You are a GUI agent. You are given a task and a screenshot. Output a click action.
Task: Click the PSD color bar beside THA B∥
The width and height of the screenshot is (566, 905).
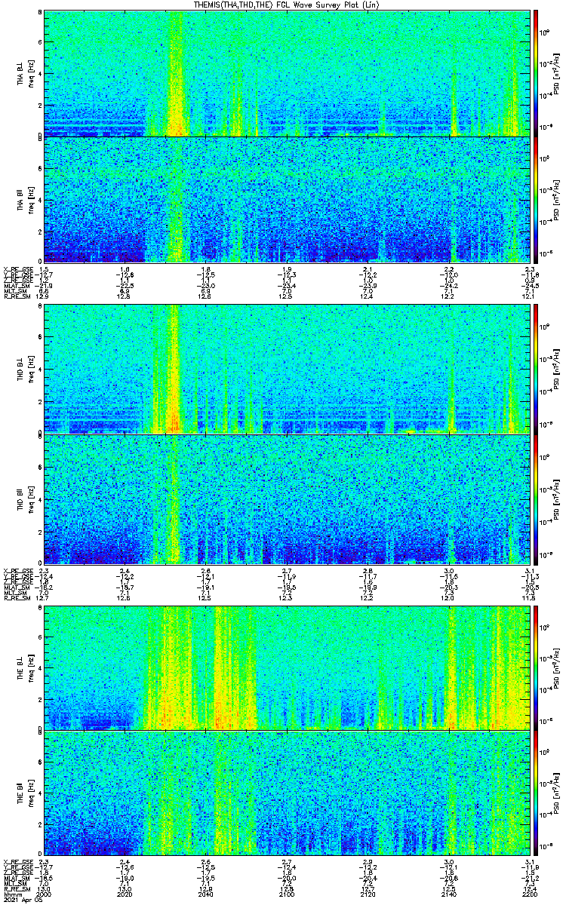click(536, 200)
